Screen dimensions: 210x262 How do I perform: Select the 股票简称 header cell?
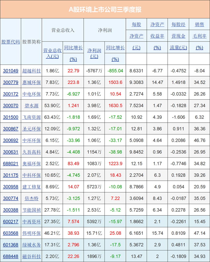[x=31, y=42]
